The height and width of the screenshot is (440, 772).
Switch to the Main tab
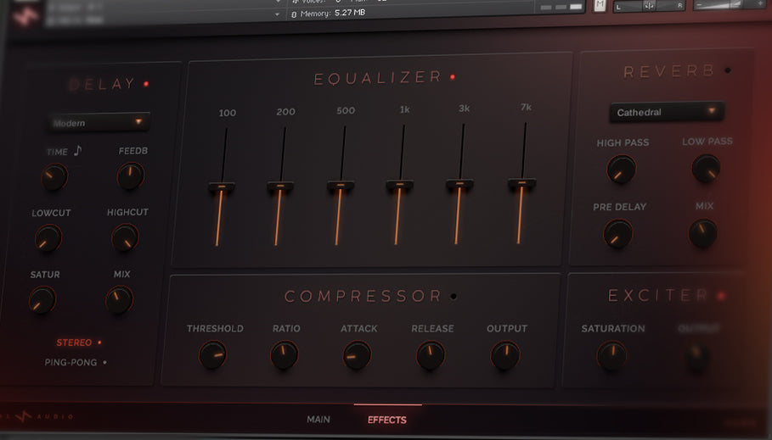point(318,420)
